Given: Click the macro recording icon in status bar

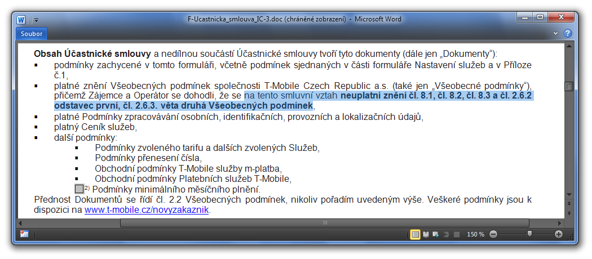Looking at the screenshot, I should click(x=24, y=234).
